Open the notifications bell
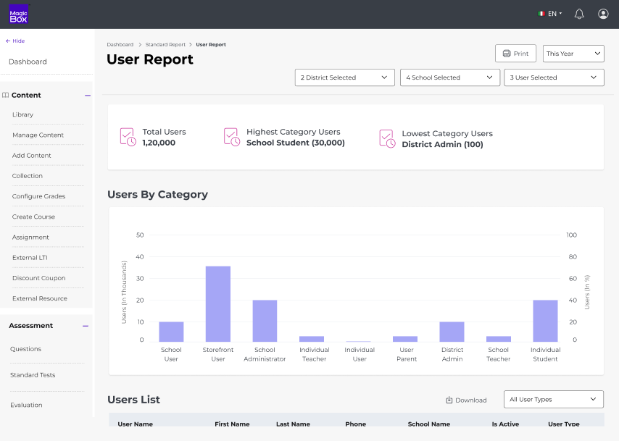The image size is (619, 441). 579,14
